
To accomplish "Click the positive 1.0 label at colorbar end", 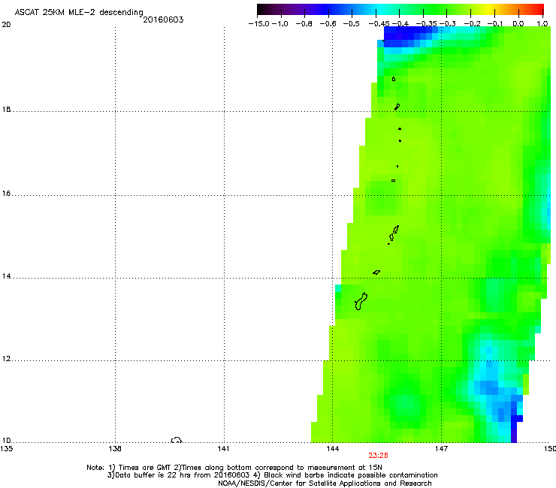I will click(x=542, y=24).
